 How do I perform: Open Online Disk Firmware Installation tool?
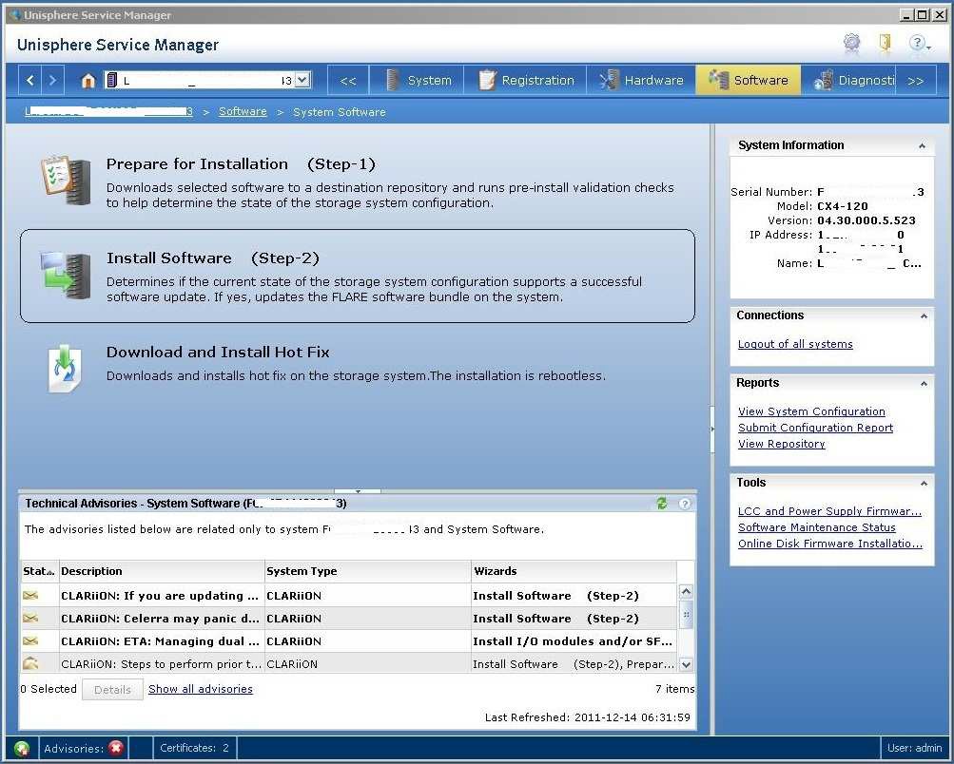(x=830, y=544)
